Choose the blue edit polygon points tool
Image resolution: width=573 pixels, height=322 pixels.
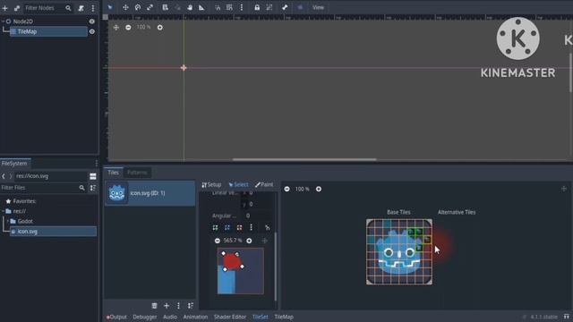[x=227, y=228]
